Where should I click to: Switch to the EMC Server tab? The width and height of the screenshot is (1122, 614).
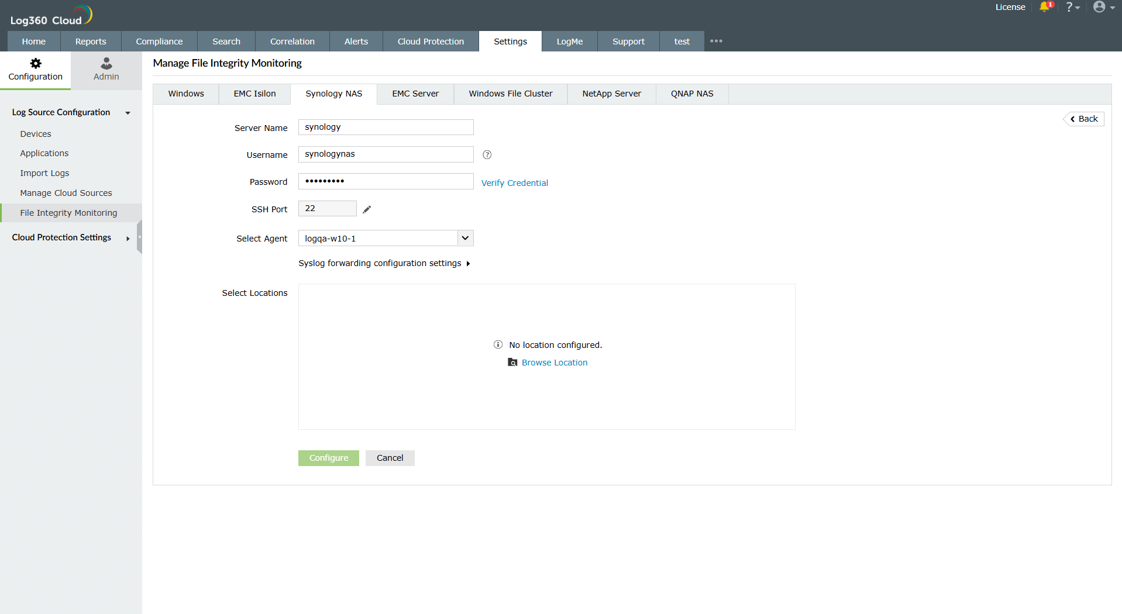click(x=415, y=94)
